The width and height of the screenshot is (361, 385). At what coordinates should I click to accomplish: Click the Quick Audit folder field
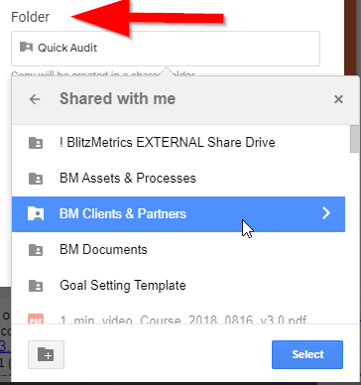click(x=166, y=49)
